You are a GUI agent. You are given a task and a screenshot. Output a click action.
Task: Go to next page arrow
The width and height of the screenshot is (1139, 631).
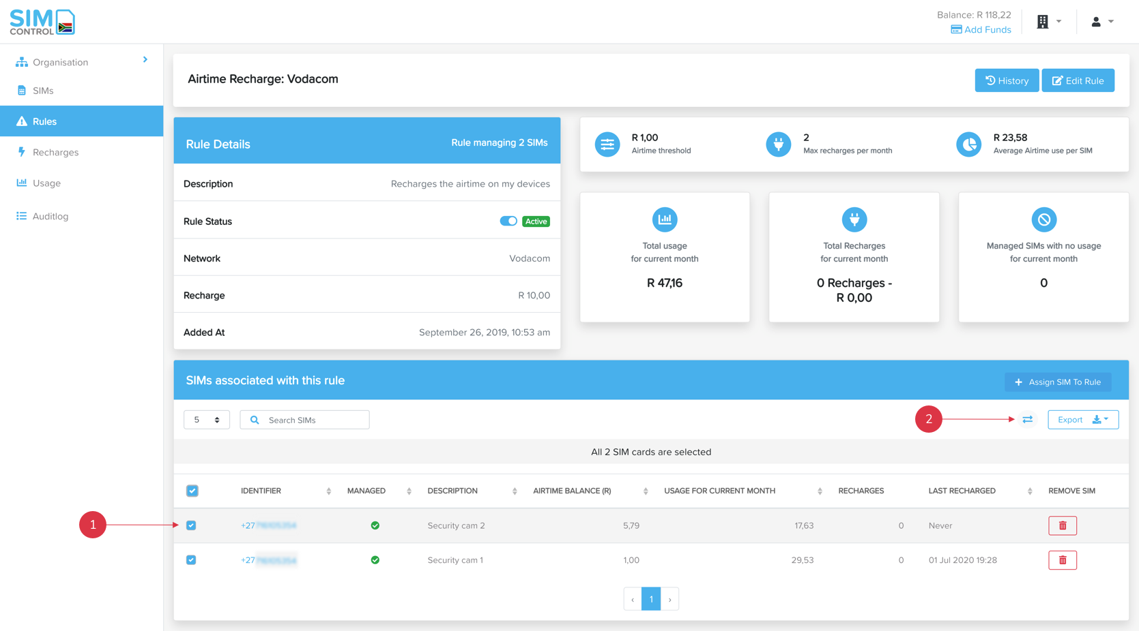pyautogui.click(x=669, y=599)
